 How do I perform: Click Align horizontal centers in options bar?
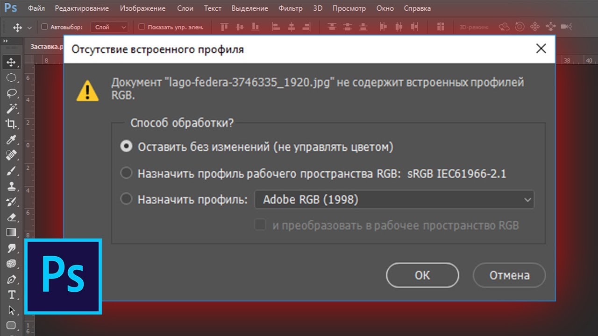coord(291,27)
